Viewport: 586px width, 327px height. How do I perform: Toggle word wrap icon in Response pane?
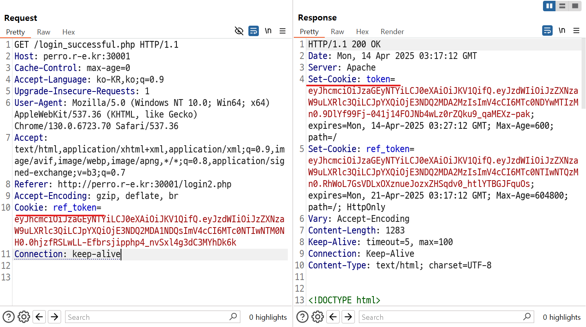547,30
